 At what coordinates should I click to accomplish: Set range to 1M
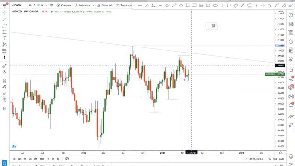24,159
